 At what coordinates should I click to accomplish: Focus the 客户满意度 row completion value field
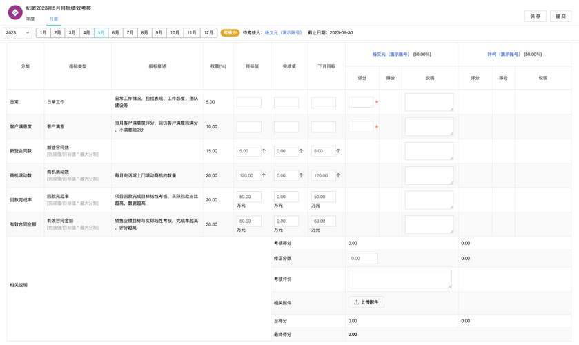[x=286, y=127]
